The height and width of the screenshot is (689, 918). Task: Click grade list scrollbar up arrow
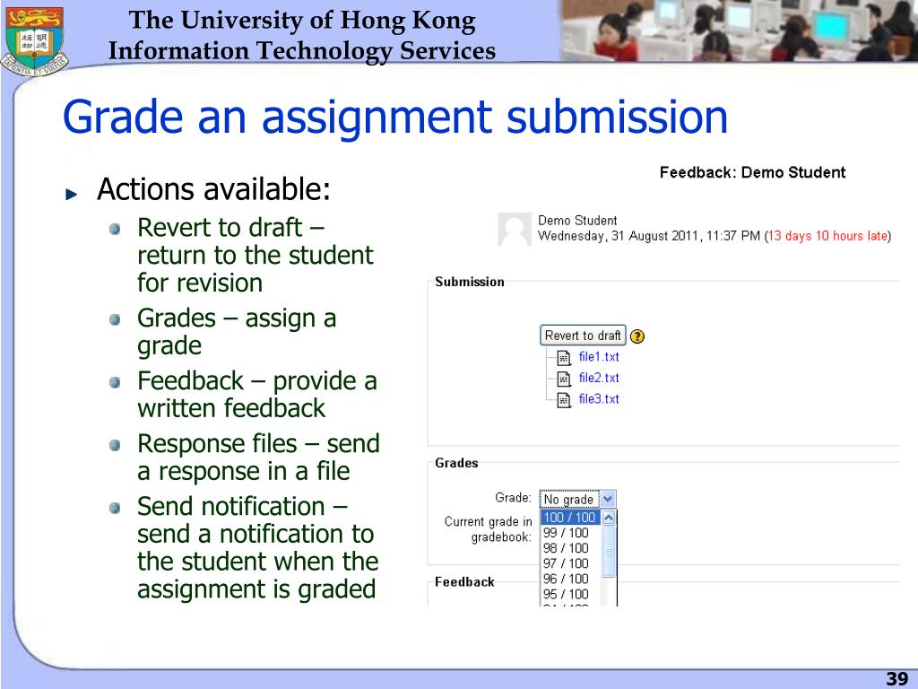609,518
